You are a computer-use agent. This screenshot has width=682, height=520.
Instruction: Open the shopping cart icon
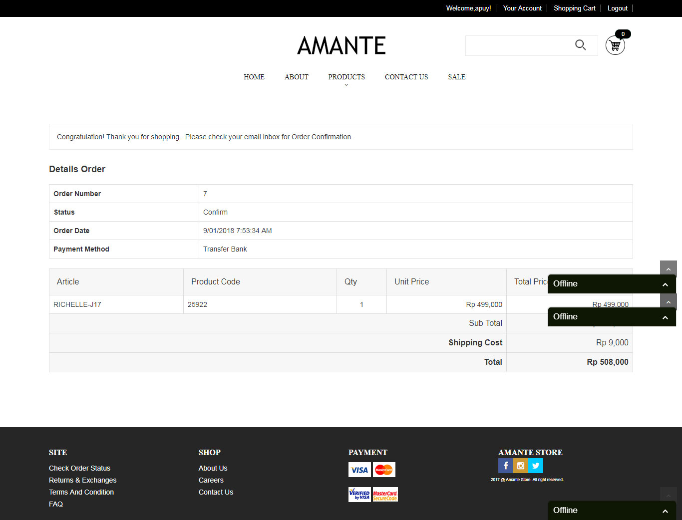pos(615,45)
